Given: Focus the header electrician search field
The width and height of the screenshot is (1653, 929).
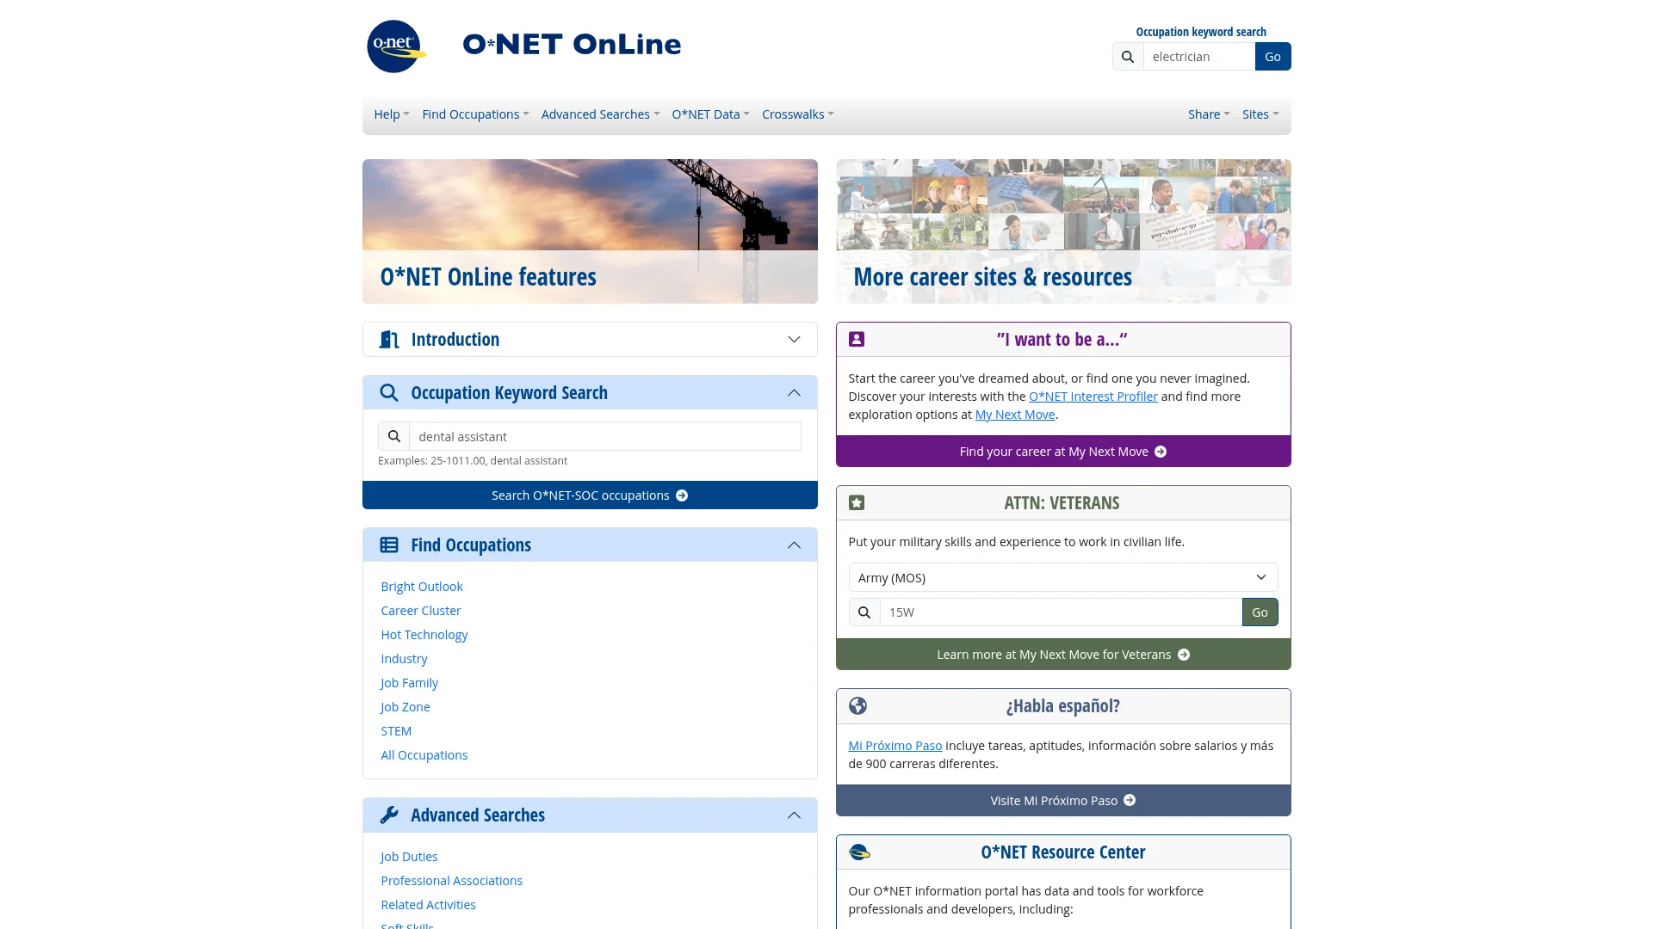Looking at the screenshot, I should tap(1198, 57).
